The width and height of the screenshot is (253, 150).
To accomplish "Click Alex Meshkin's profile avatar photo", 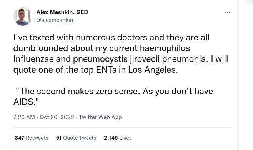I will pyautogui.click(x=22, y=17).
